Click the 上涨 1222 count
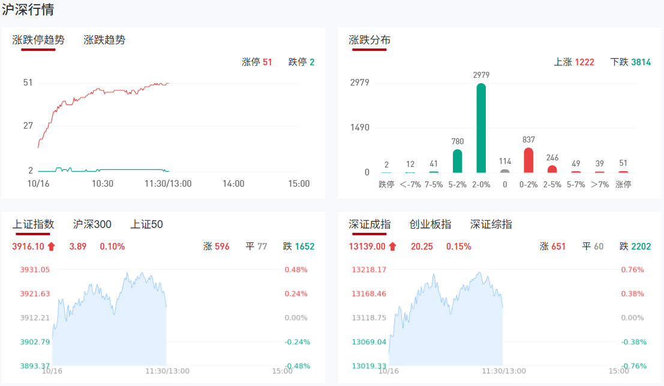The width and height of the screenshot is (664, 386). [574, 62]
